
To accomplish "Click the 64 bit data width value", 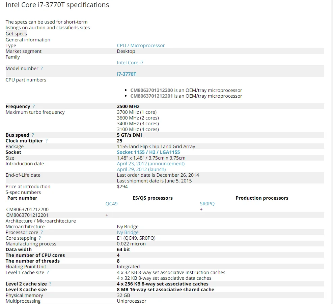I will (123, 249).
